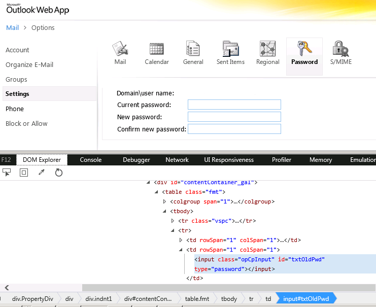Open Groups in the sidebar
The height and width of the screenshot is (307, 376).
point(16,79)
